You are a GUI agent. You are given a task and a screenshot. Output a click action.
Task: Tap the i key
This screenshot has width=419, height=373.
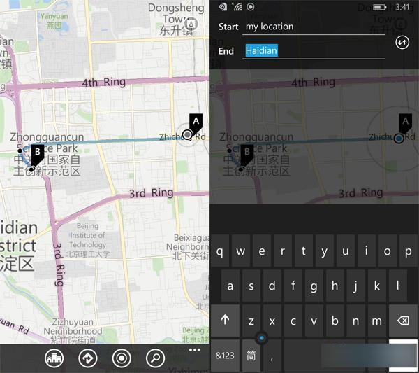367,251
